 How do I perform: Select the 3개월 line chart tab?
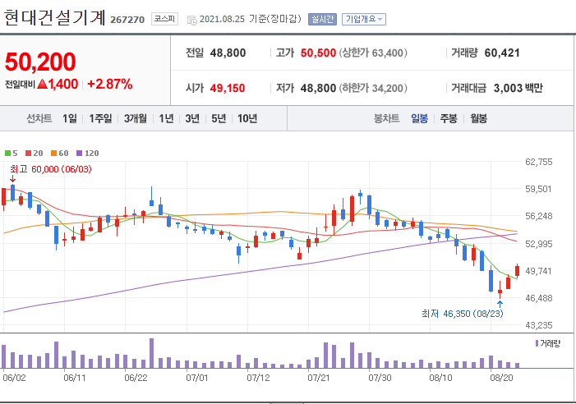pyautogui.click(x=136, y=118)
